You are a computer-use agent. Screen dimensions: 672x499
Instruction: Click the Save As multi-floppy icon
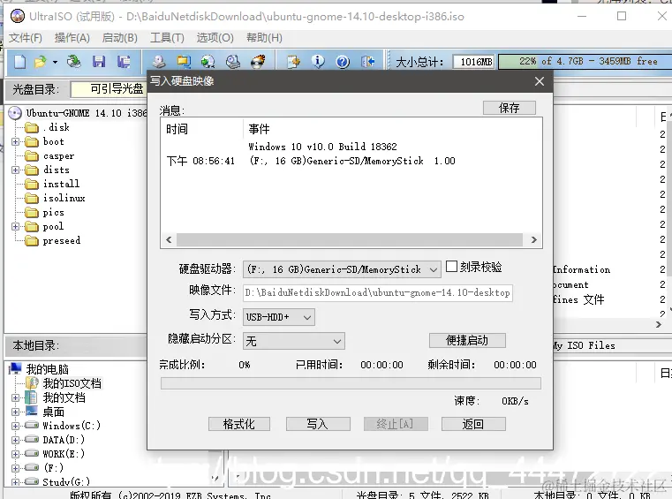(x=124, y=62)
